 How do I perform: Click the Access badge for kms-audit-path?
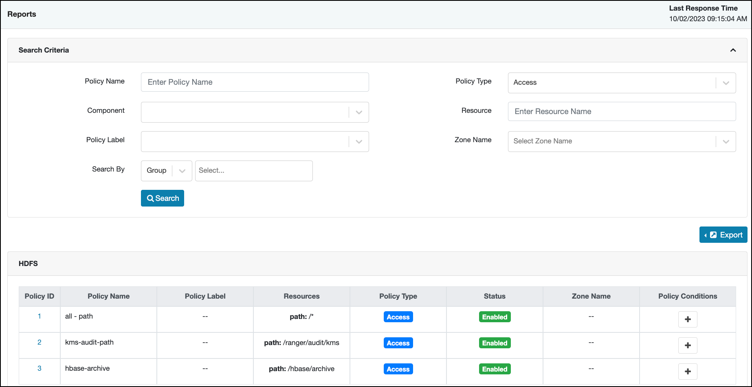pyautogui.click(x=398, y=343)
